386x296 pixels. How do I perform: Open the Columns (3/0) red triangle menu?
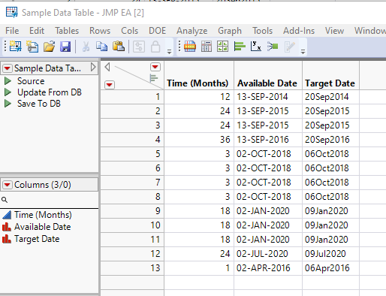[x=8, y=185]
